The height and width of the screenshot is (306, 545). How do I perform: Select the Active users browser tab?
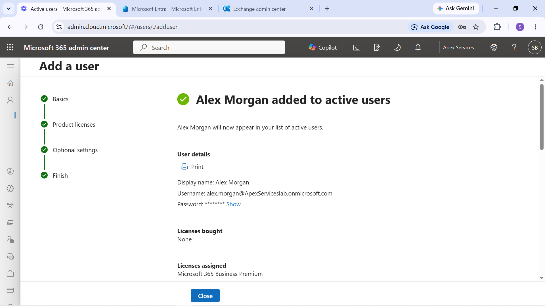pos(66,9)
